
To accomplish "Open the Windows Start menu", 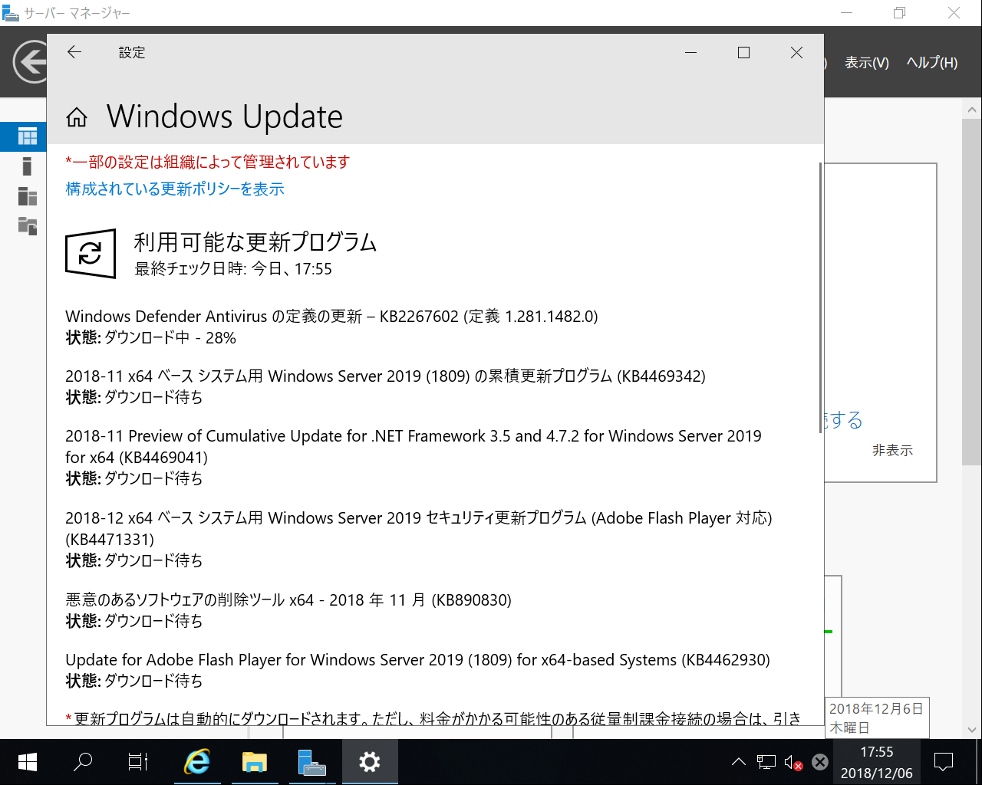I will pos(28,762).
